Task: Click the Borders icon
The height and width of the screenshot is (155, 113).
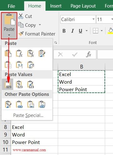Action: point(95,30)
